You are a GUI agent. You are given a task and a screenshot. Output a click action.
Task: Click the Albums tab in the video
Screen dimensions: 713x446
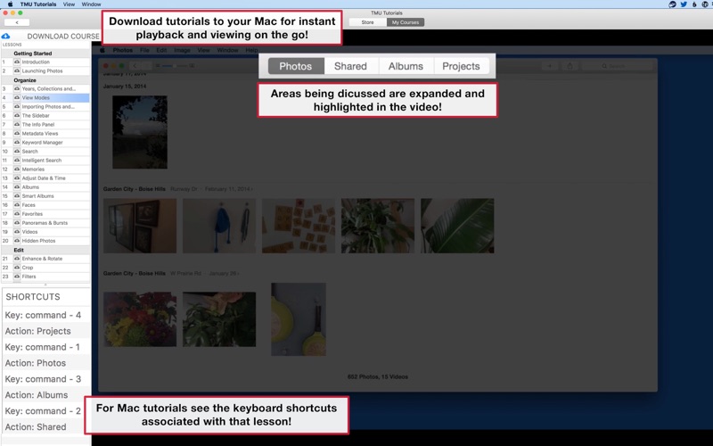tap(406, 66)
